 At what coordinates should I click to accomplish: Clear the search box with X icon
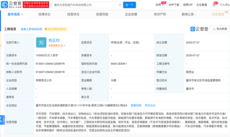point(120,5)
